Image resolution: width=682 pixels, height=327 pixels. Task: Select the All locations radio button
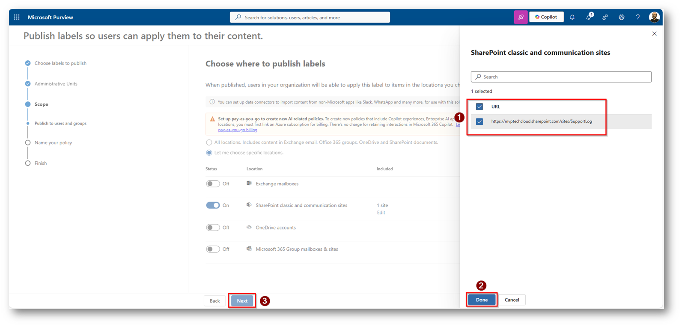[209, 143]
